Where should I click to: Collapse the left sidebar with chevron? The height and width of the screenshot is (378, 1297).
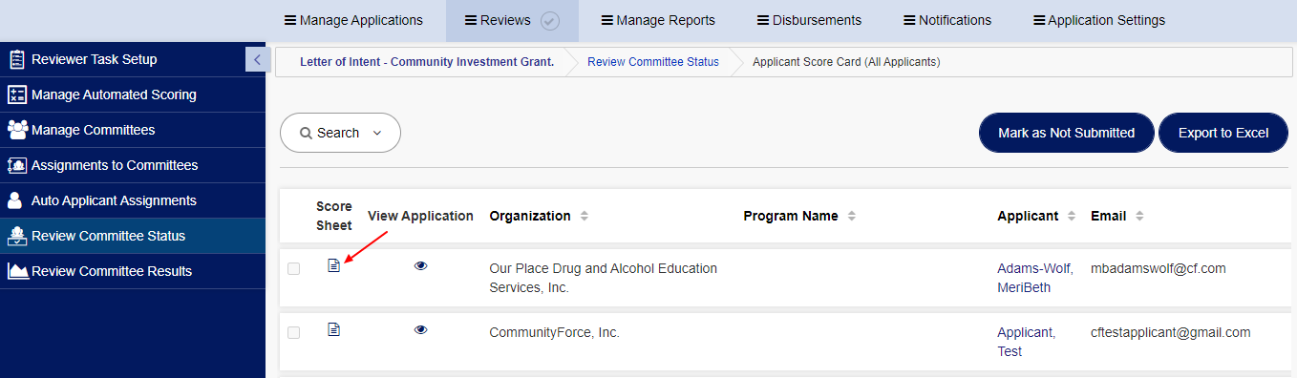[258, 59]
